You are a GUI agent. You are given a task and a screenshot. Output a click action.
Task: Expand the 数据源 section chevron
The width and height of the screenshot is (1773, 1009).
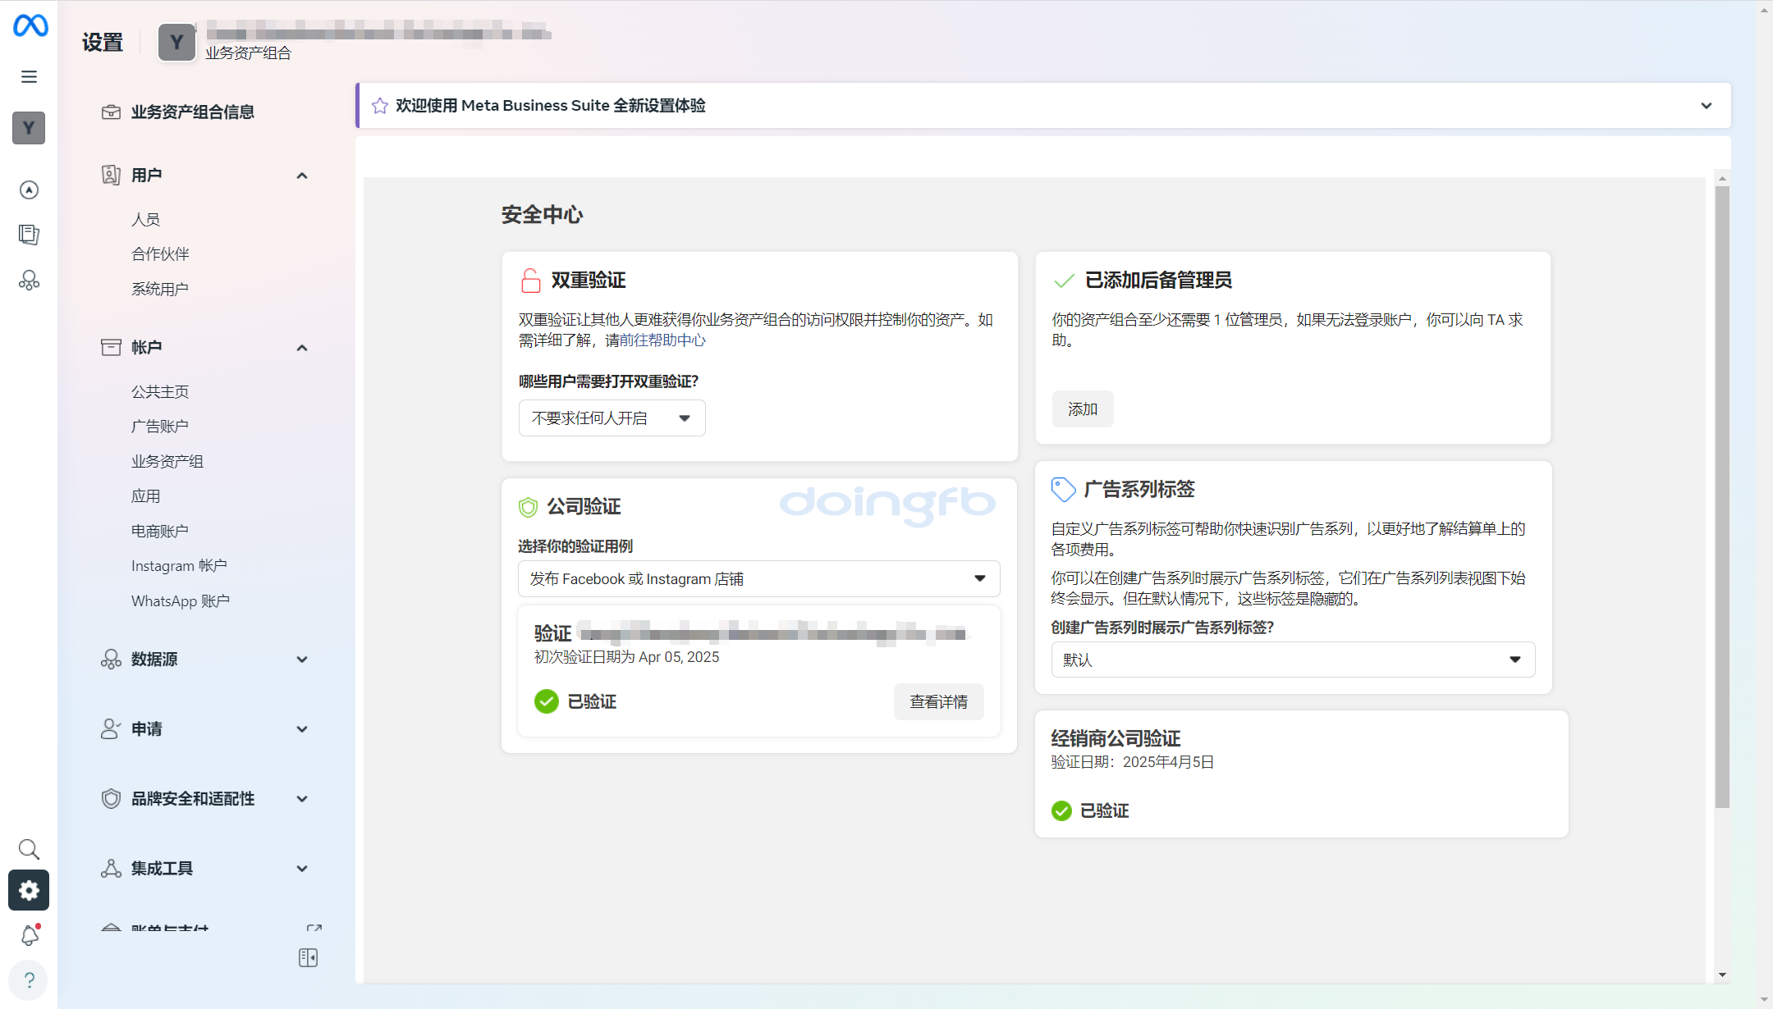point(302,660)
